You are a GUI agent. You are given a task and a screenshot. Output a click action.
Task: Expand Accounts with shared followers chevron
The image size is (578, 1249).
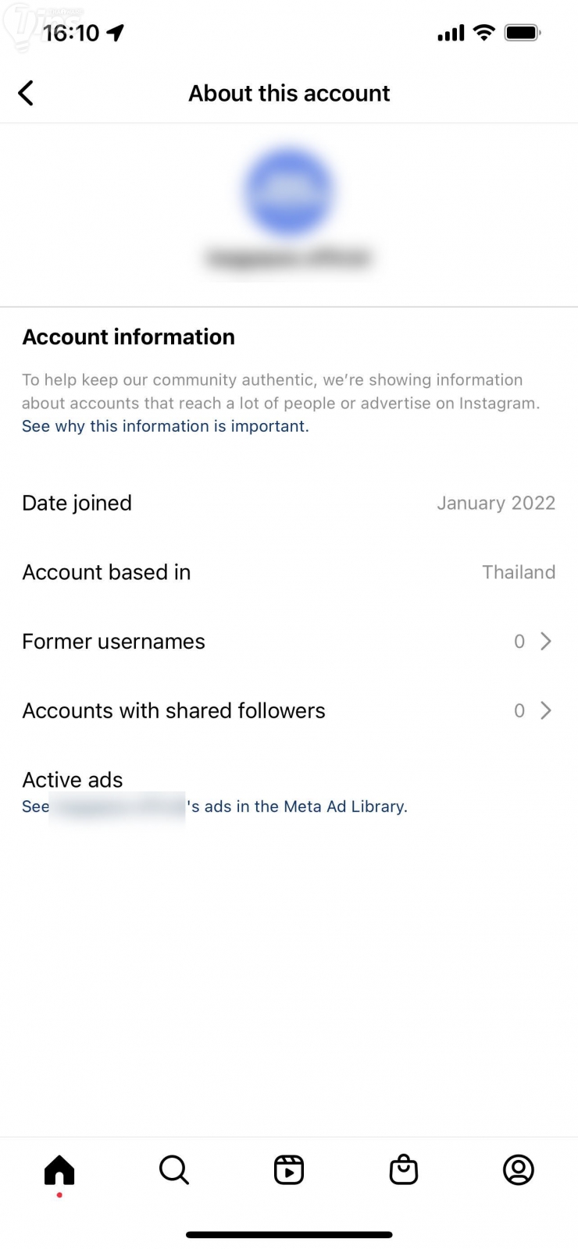click(x=546, y=710)
